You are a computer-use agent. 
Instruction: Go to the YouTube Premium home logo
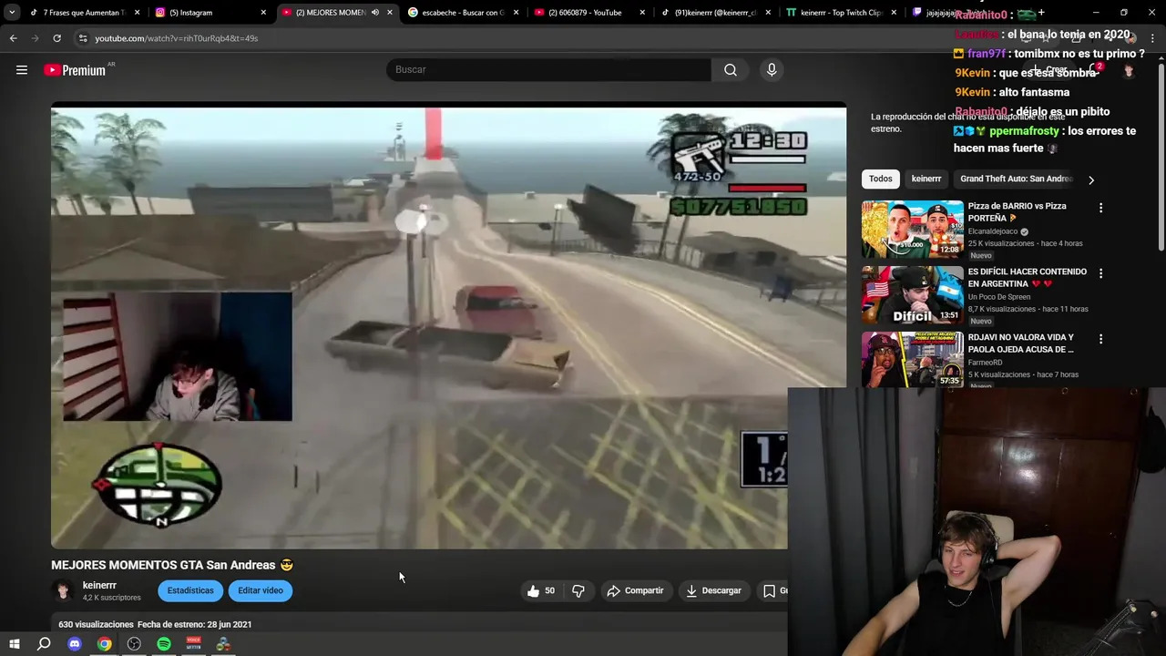pos(75,70)
